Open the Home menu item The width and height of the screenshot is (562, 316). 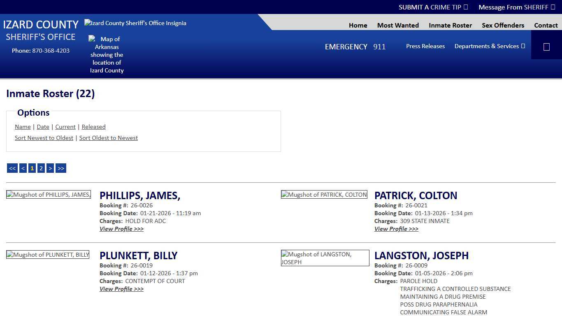click(358, 25)
